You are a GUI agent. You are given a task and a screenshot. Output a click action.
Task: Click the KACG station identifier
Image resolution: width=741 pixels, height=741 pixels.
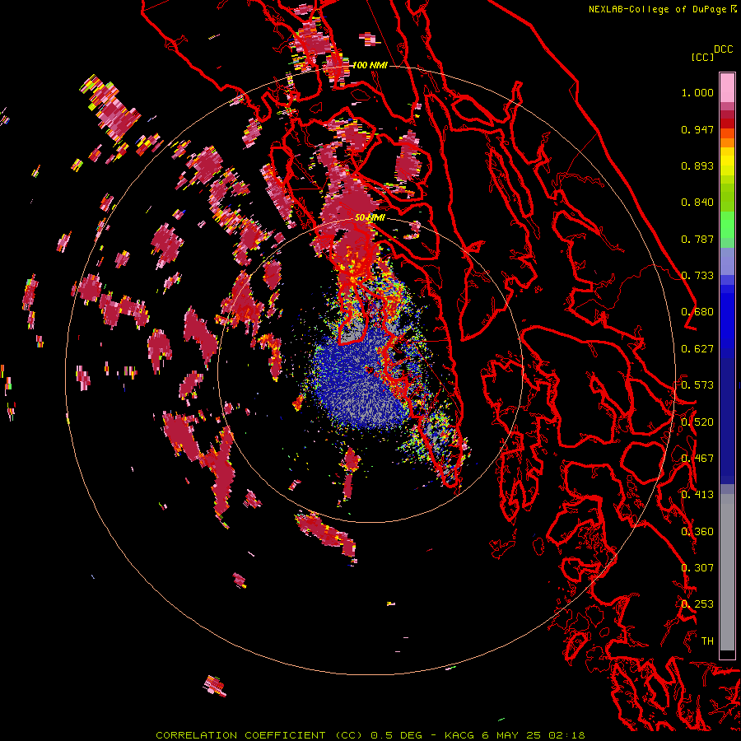click(x=459, y=735)
